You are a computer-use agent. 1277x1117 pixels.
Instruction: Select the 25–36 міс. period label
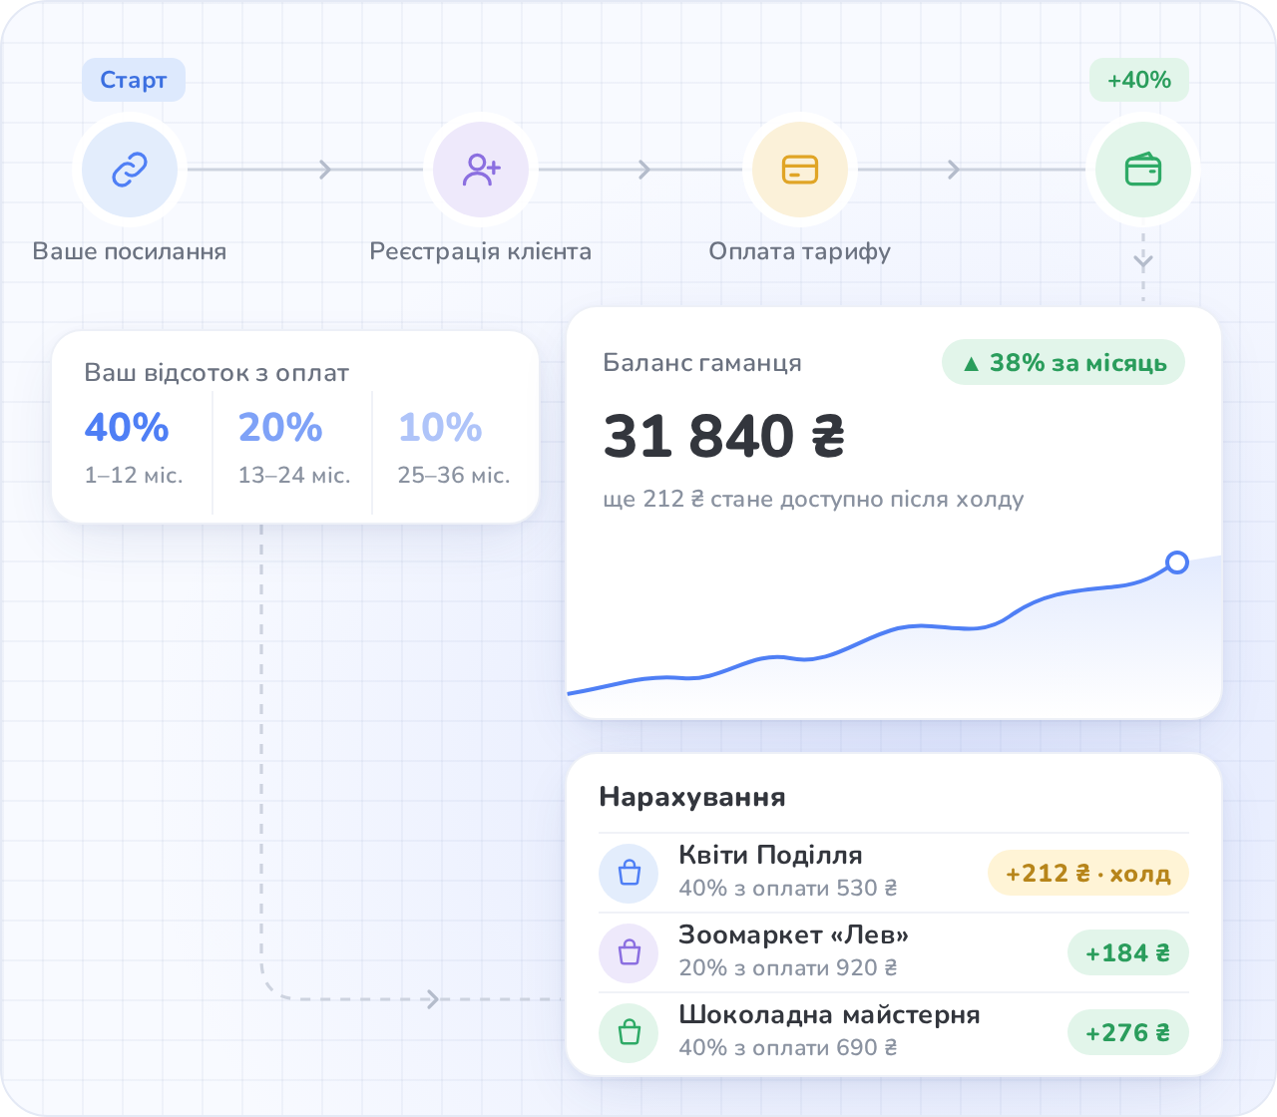tap(454, 476)
